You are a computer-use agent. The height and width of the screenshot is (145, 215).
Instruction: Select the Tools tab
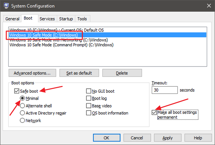82,19
